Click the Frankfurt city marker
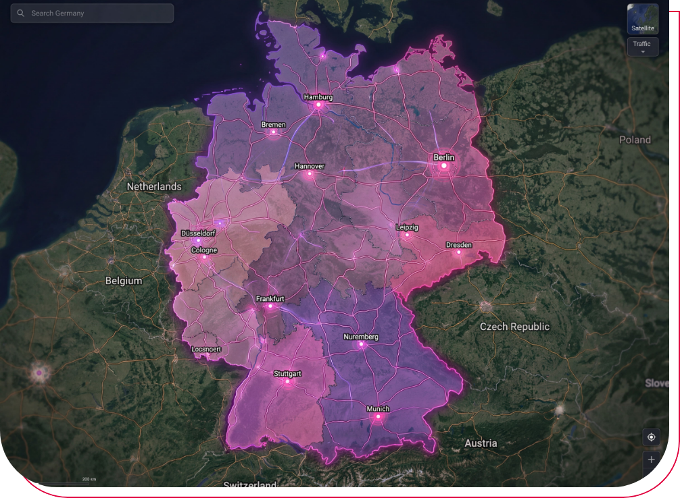The height and width of the screenshot is (498, 680). (270, 306)
